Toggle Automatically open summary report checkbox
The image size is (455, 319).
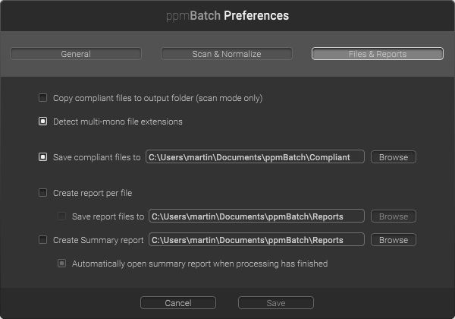pyautogui.click(x=62, y=264)
